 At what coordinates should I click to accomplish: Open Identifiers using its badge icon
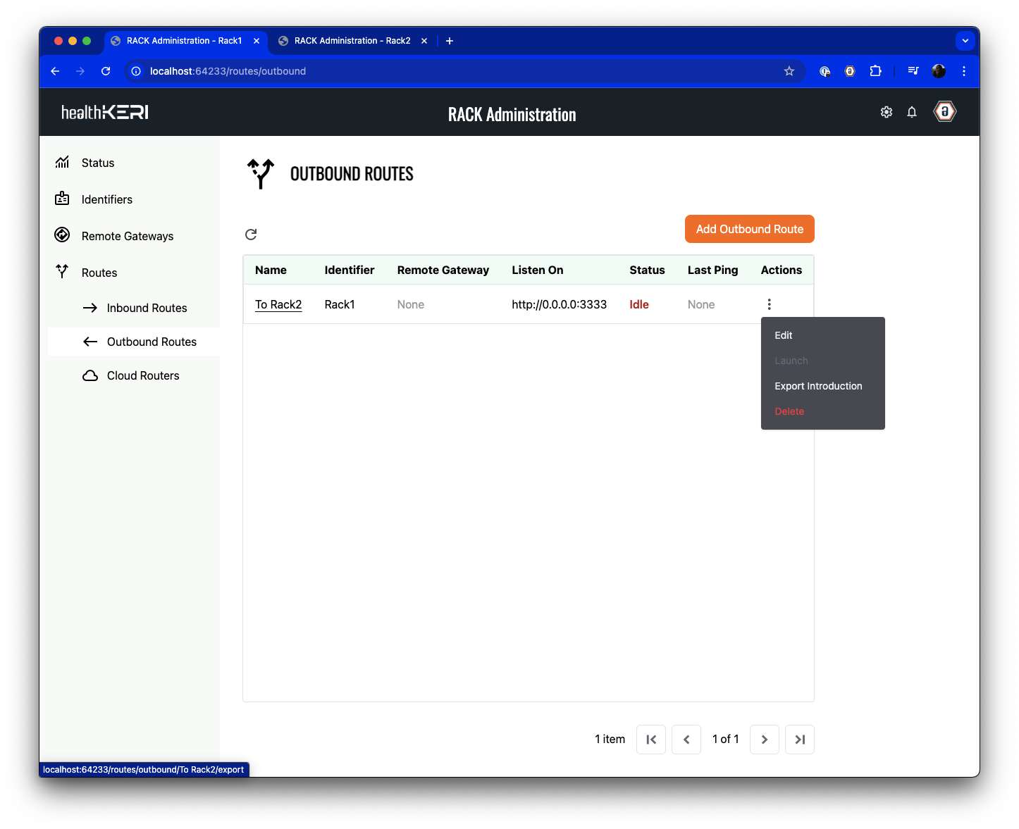[x=62, y=199]
